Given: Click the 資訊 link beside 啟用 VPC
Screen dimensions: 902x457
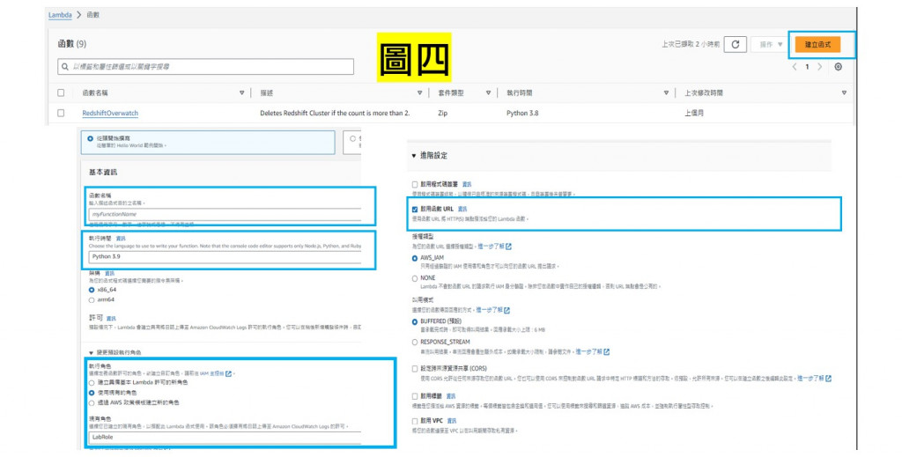Looking at the screenshot, I should (452, 421).
